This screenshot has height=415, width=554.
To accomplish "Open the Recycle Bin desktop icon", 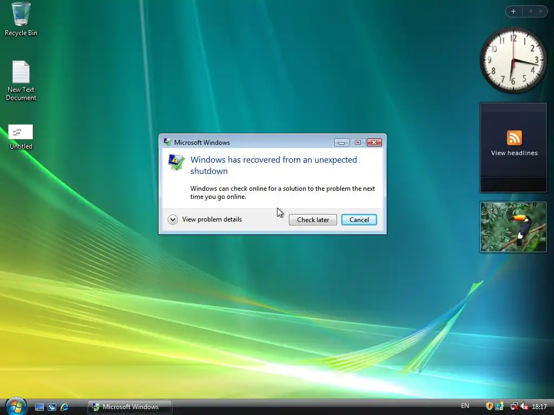I will [21, 19].
